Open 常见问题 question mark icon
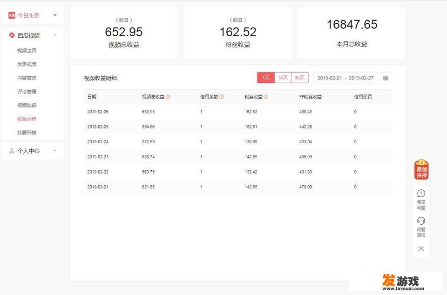 [x=421, y=194]
